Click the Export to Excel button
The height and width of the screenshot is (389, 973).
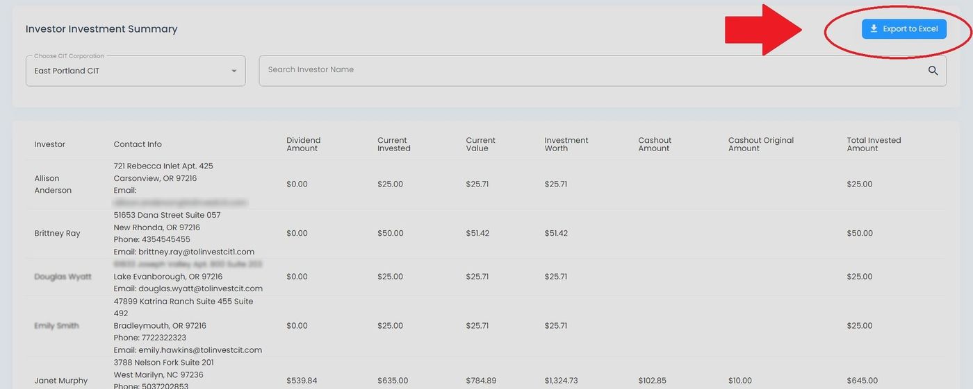click(903, 29)
